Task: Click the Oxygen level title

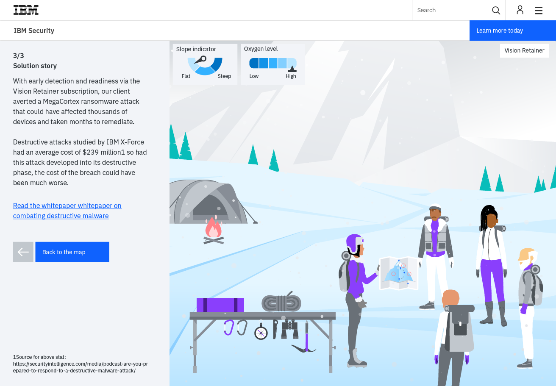Action: (261, 49)
